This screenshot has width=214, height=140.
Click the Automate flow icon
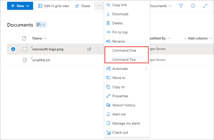pos(108,69)
